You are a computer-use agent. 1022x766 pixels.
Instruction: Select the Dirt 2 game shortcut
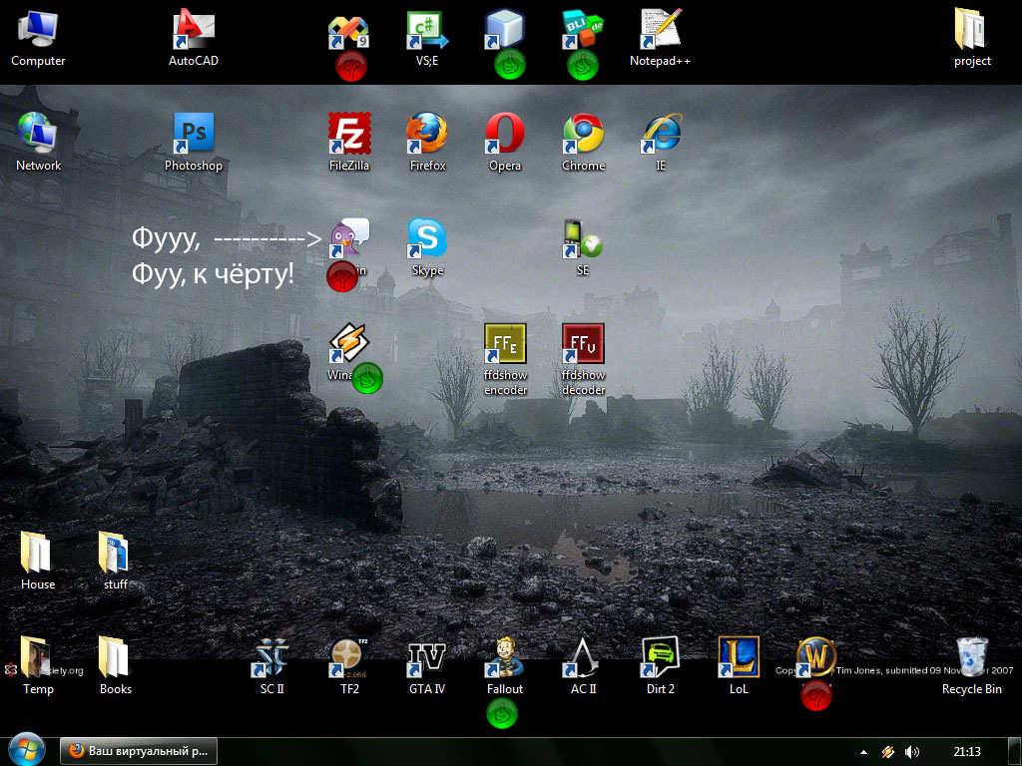[x=660, y=658]
